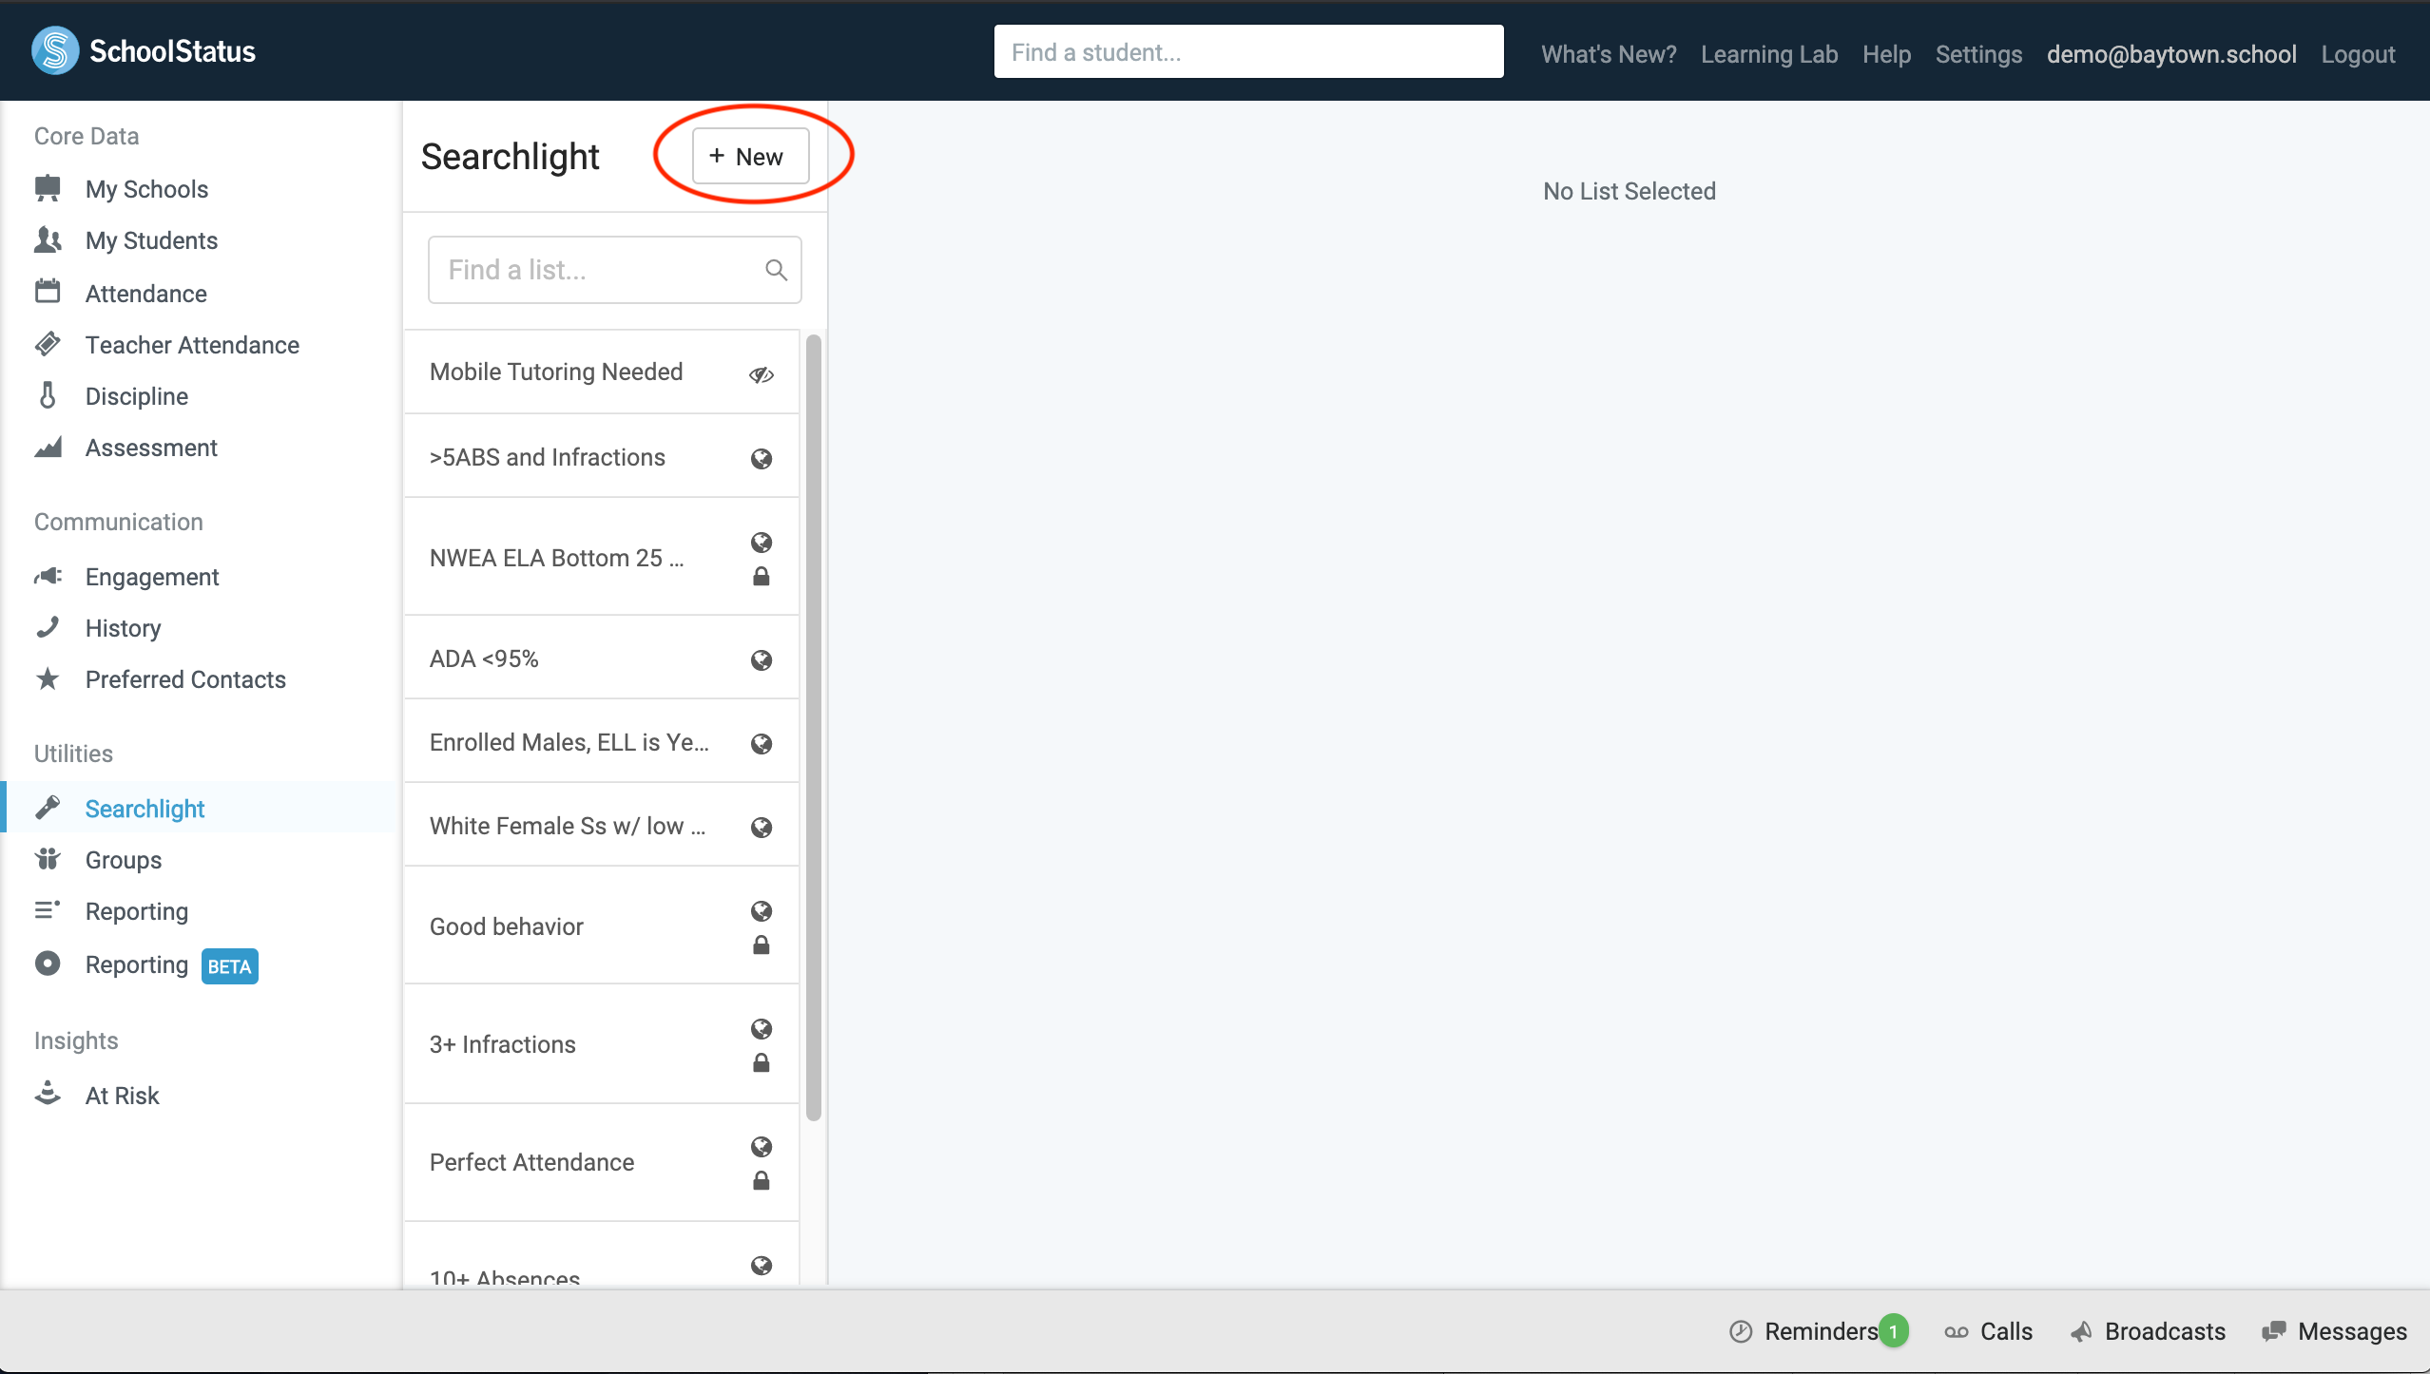Click the magnifier icon in Find a list

tap(776, 270)
